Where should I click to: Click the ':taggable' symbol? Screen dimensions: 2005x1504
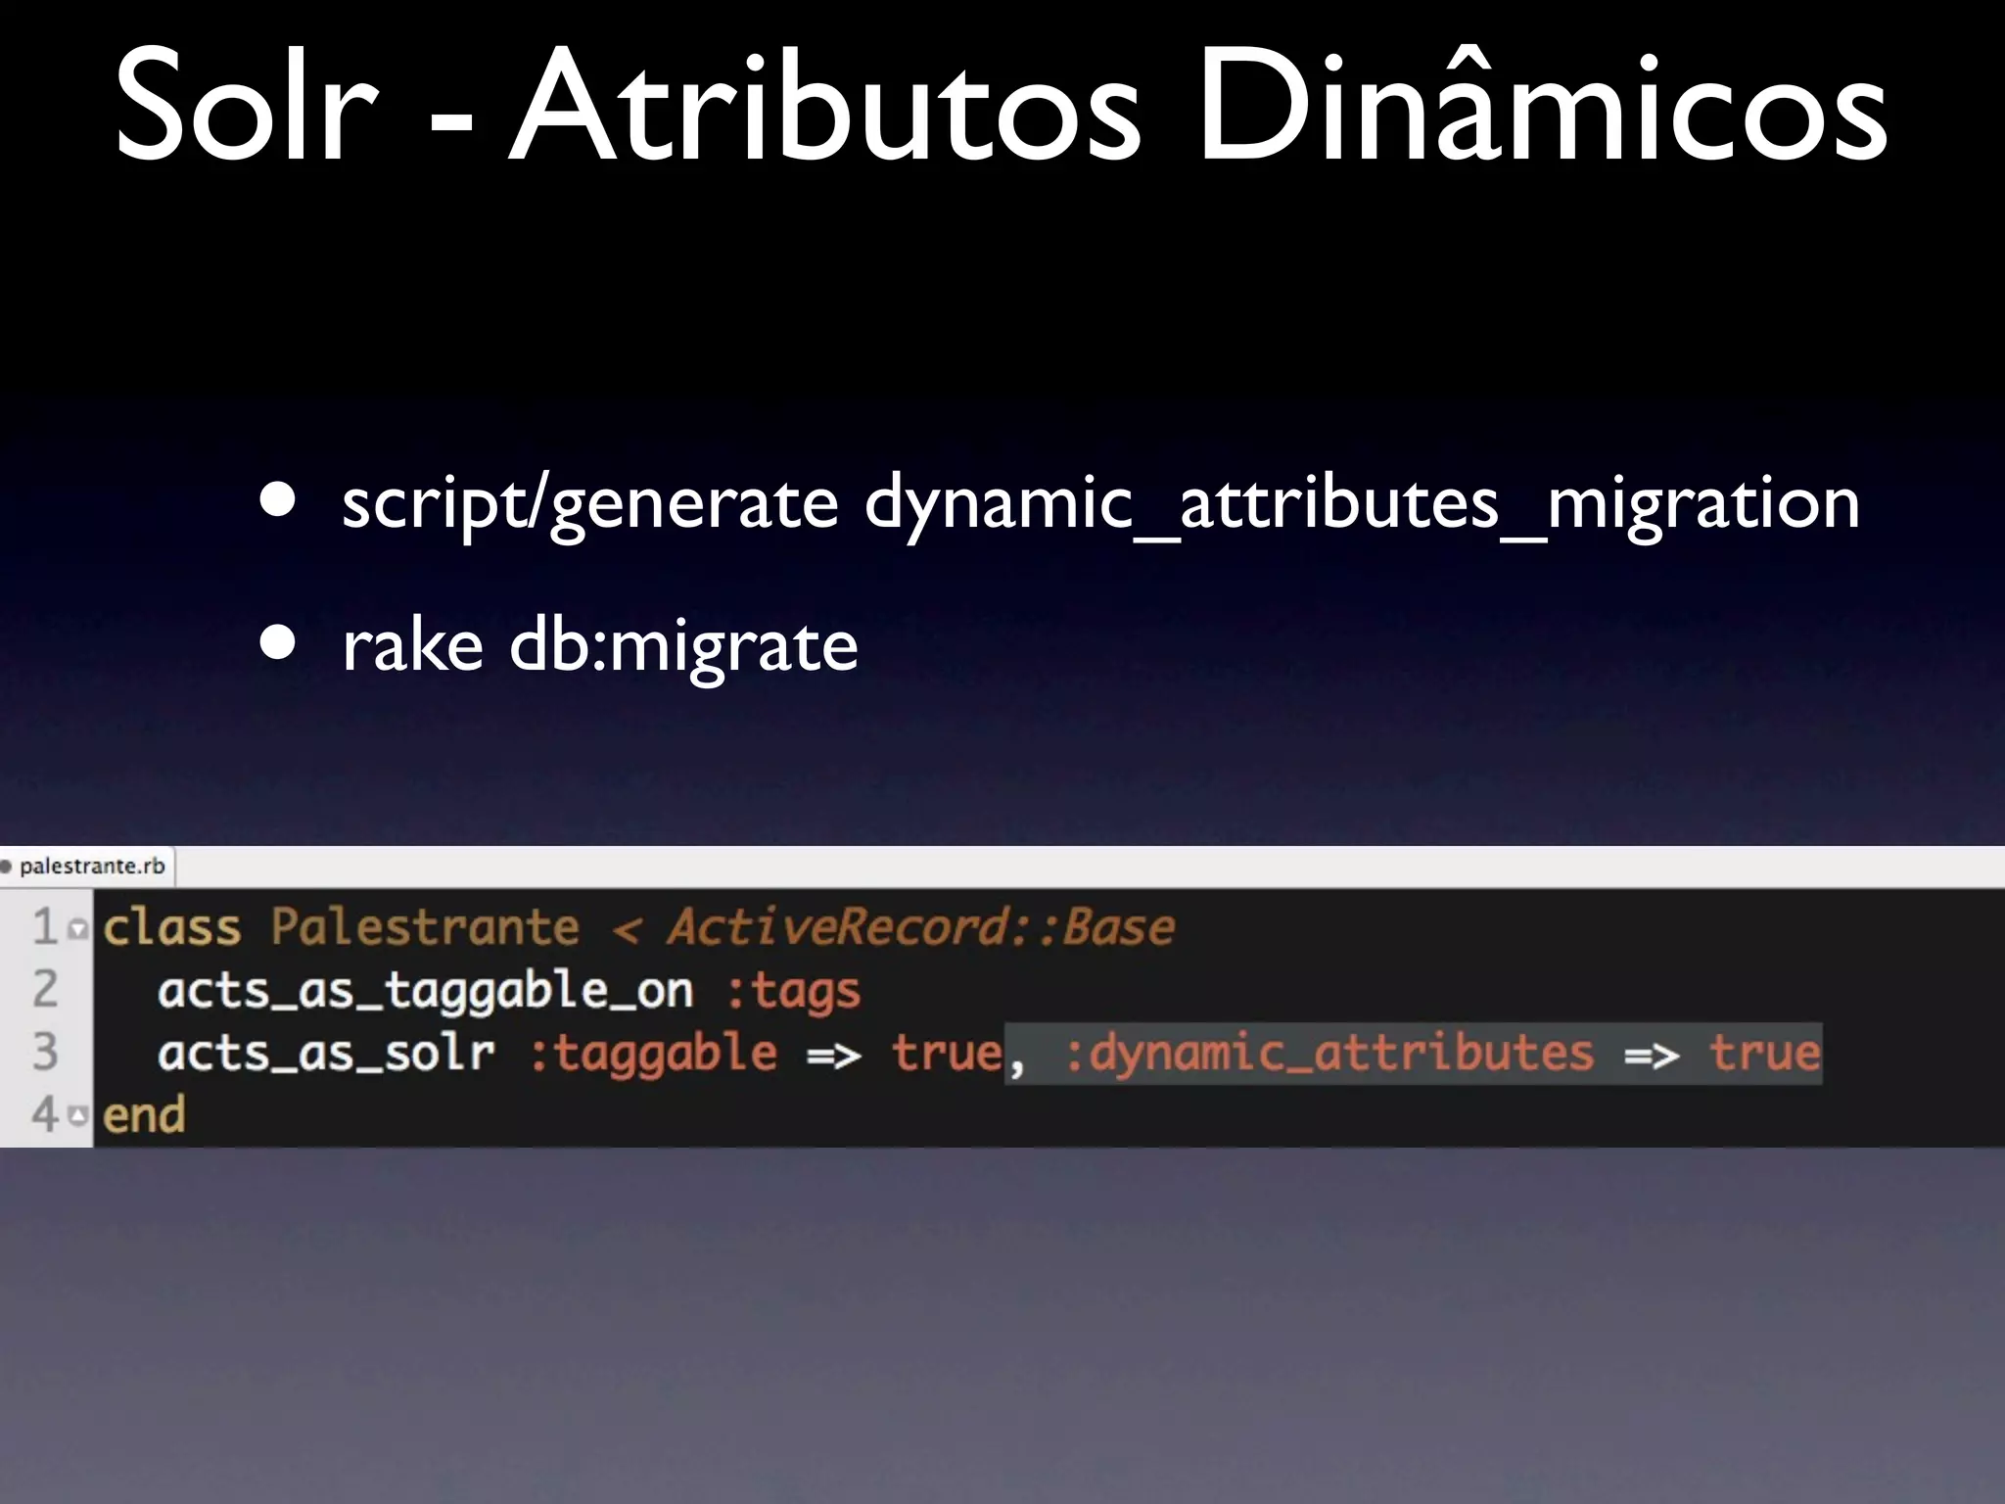point(653,1054)
